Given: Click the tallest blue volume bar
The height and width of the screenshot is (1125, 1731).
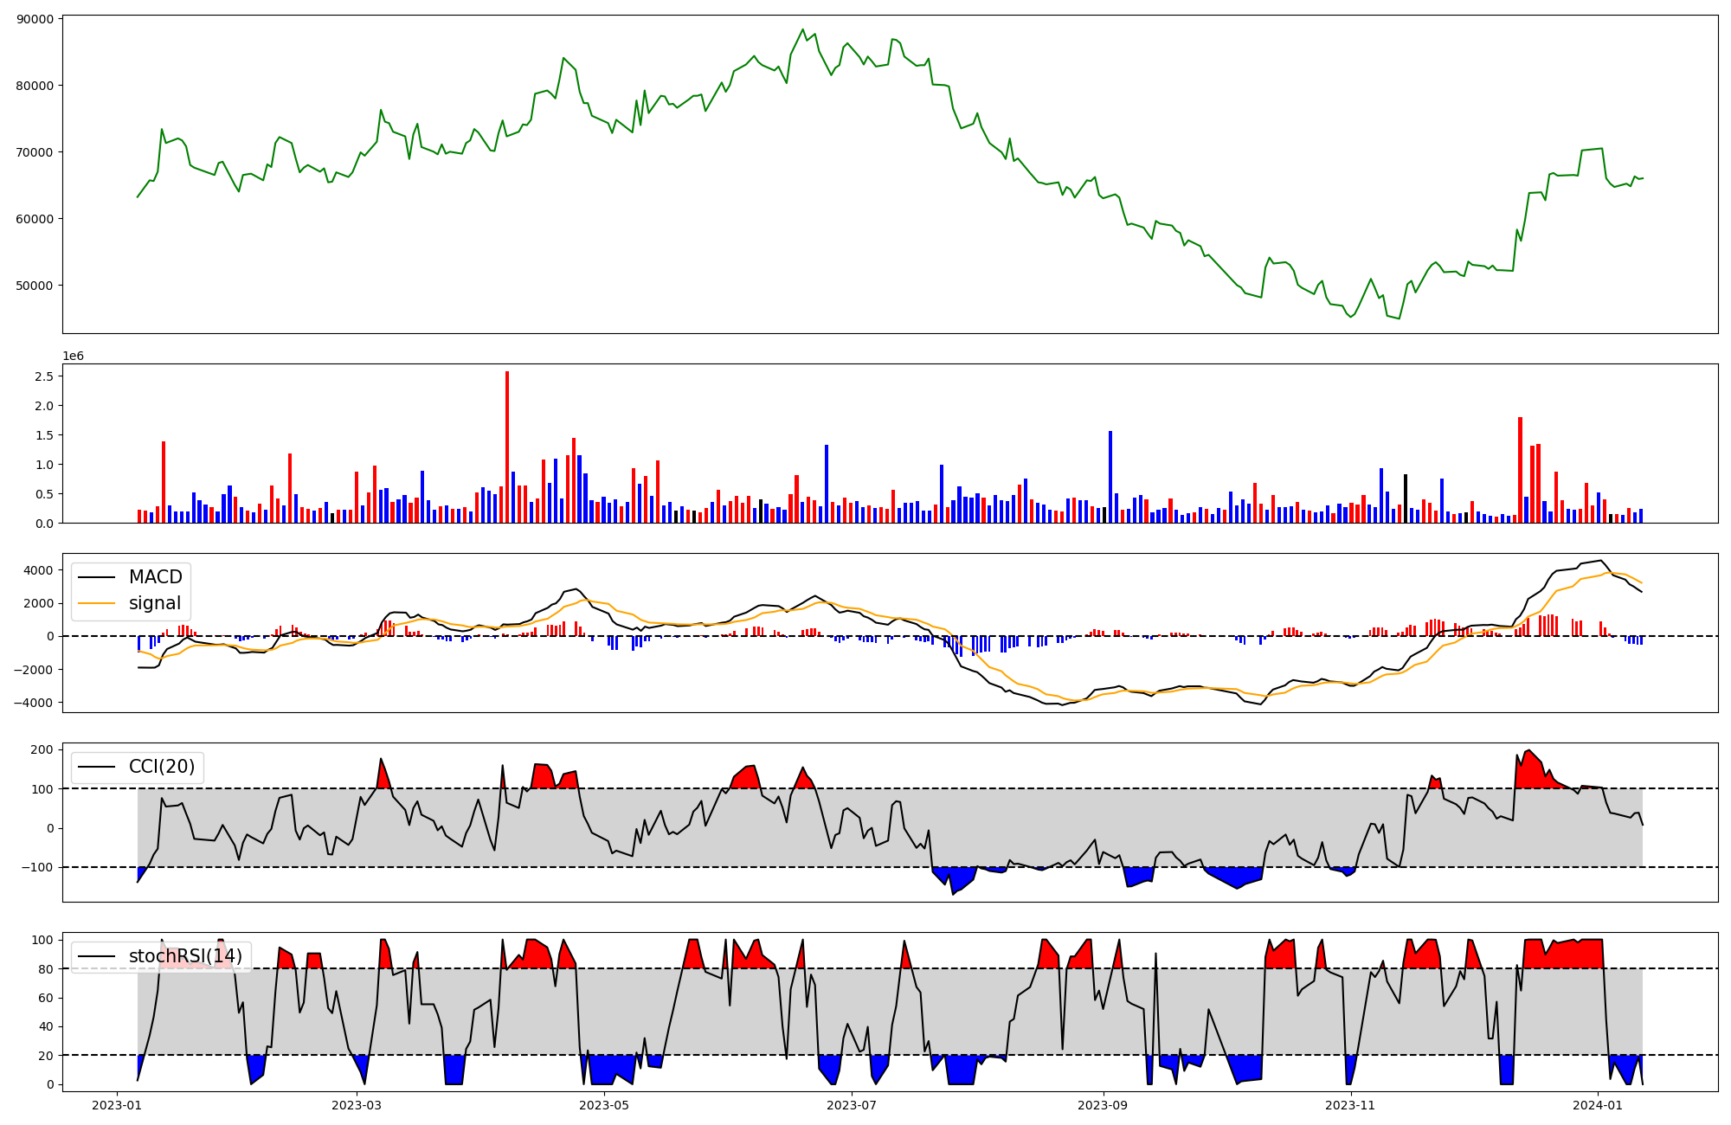Looking at the screenshot, I should pos(1110,477).
